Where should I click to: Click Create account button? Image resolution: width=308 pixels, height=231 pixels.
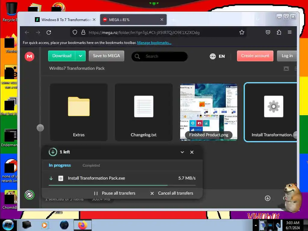click(x=255, y=56)
